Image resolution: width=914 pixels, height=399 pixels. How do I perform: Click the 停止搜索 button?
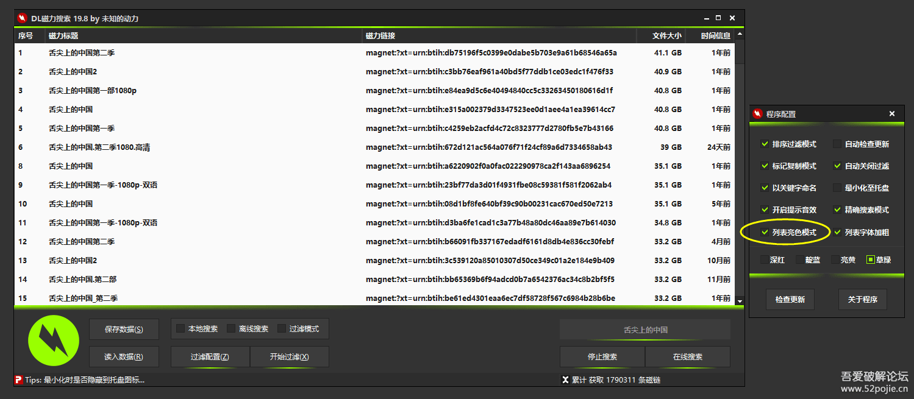(602, 357)
